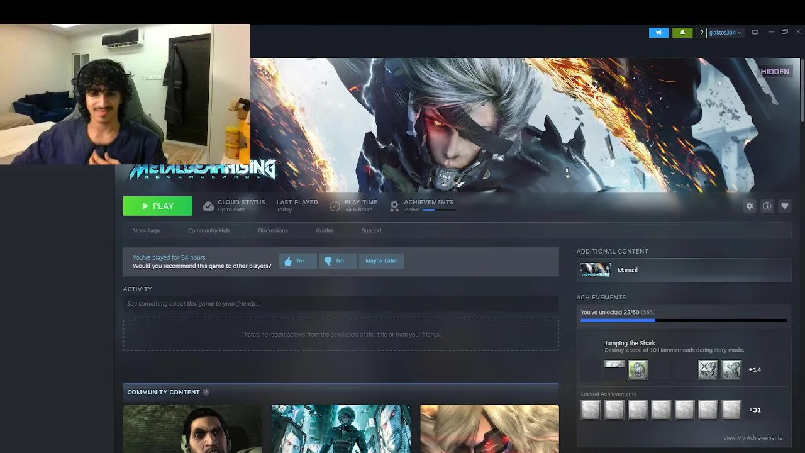The width and height of the screenshot is (805, 453).
Task: Click the crossed swords unlocked achievement icon
Action: pyautogui.click(x=708, y=370)
